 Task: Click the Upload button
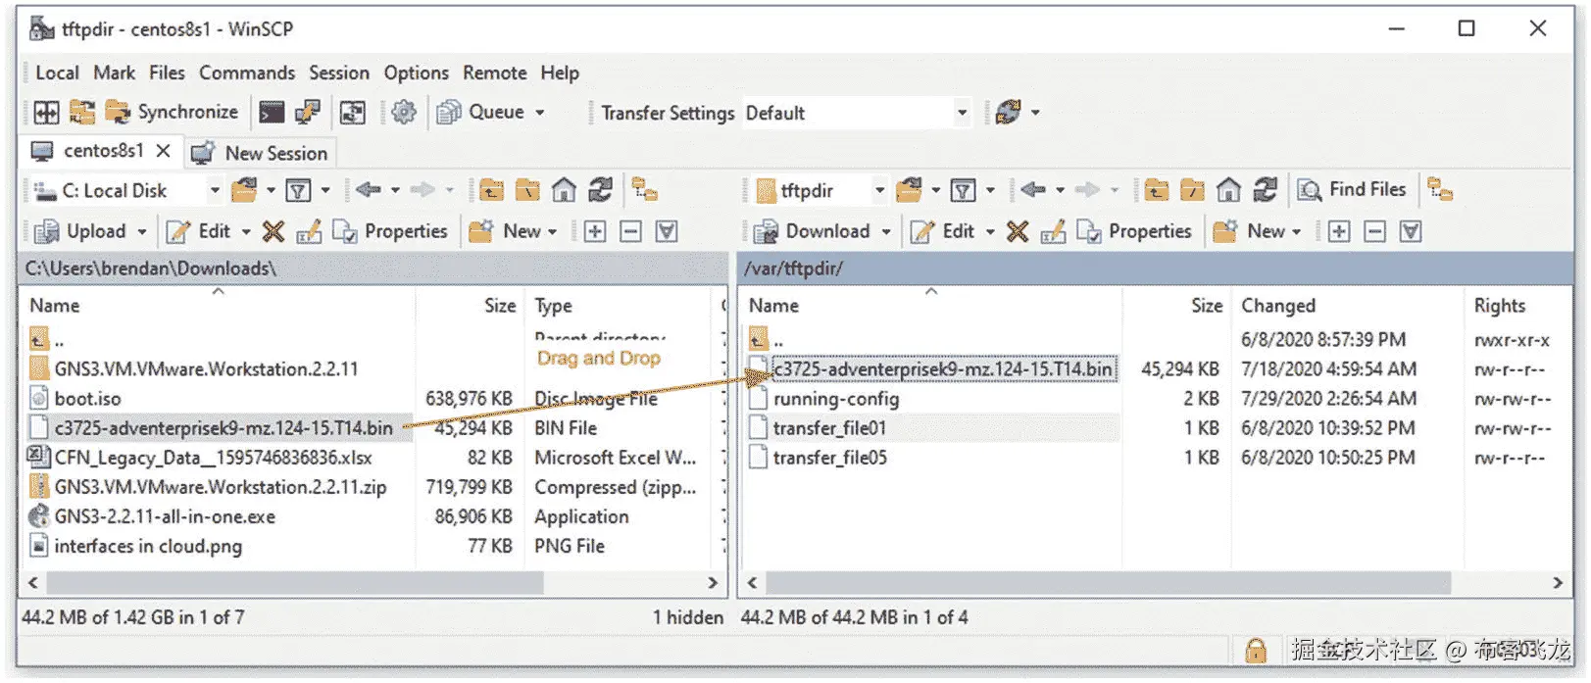tap(79, 231)
